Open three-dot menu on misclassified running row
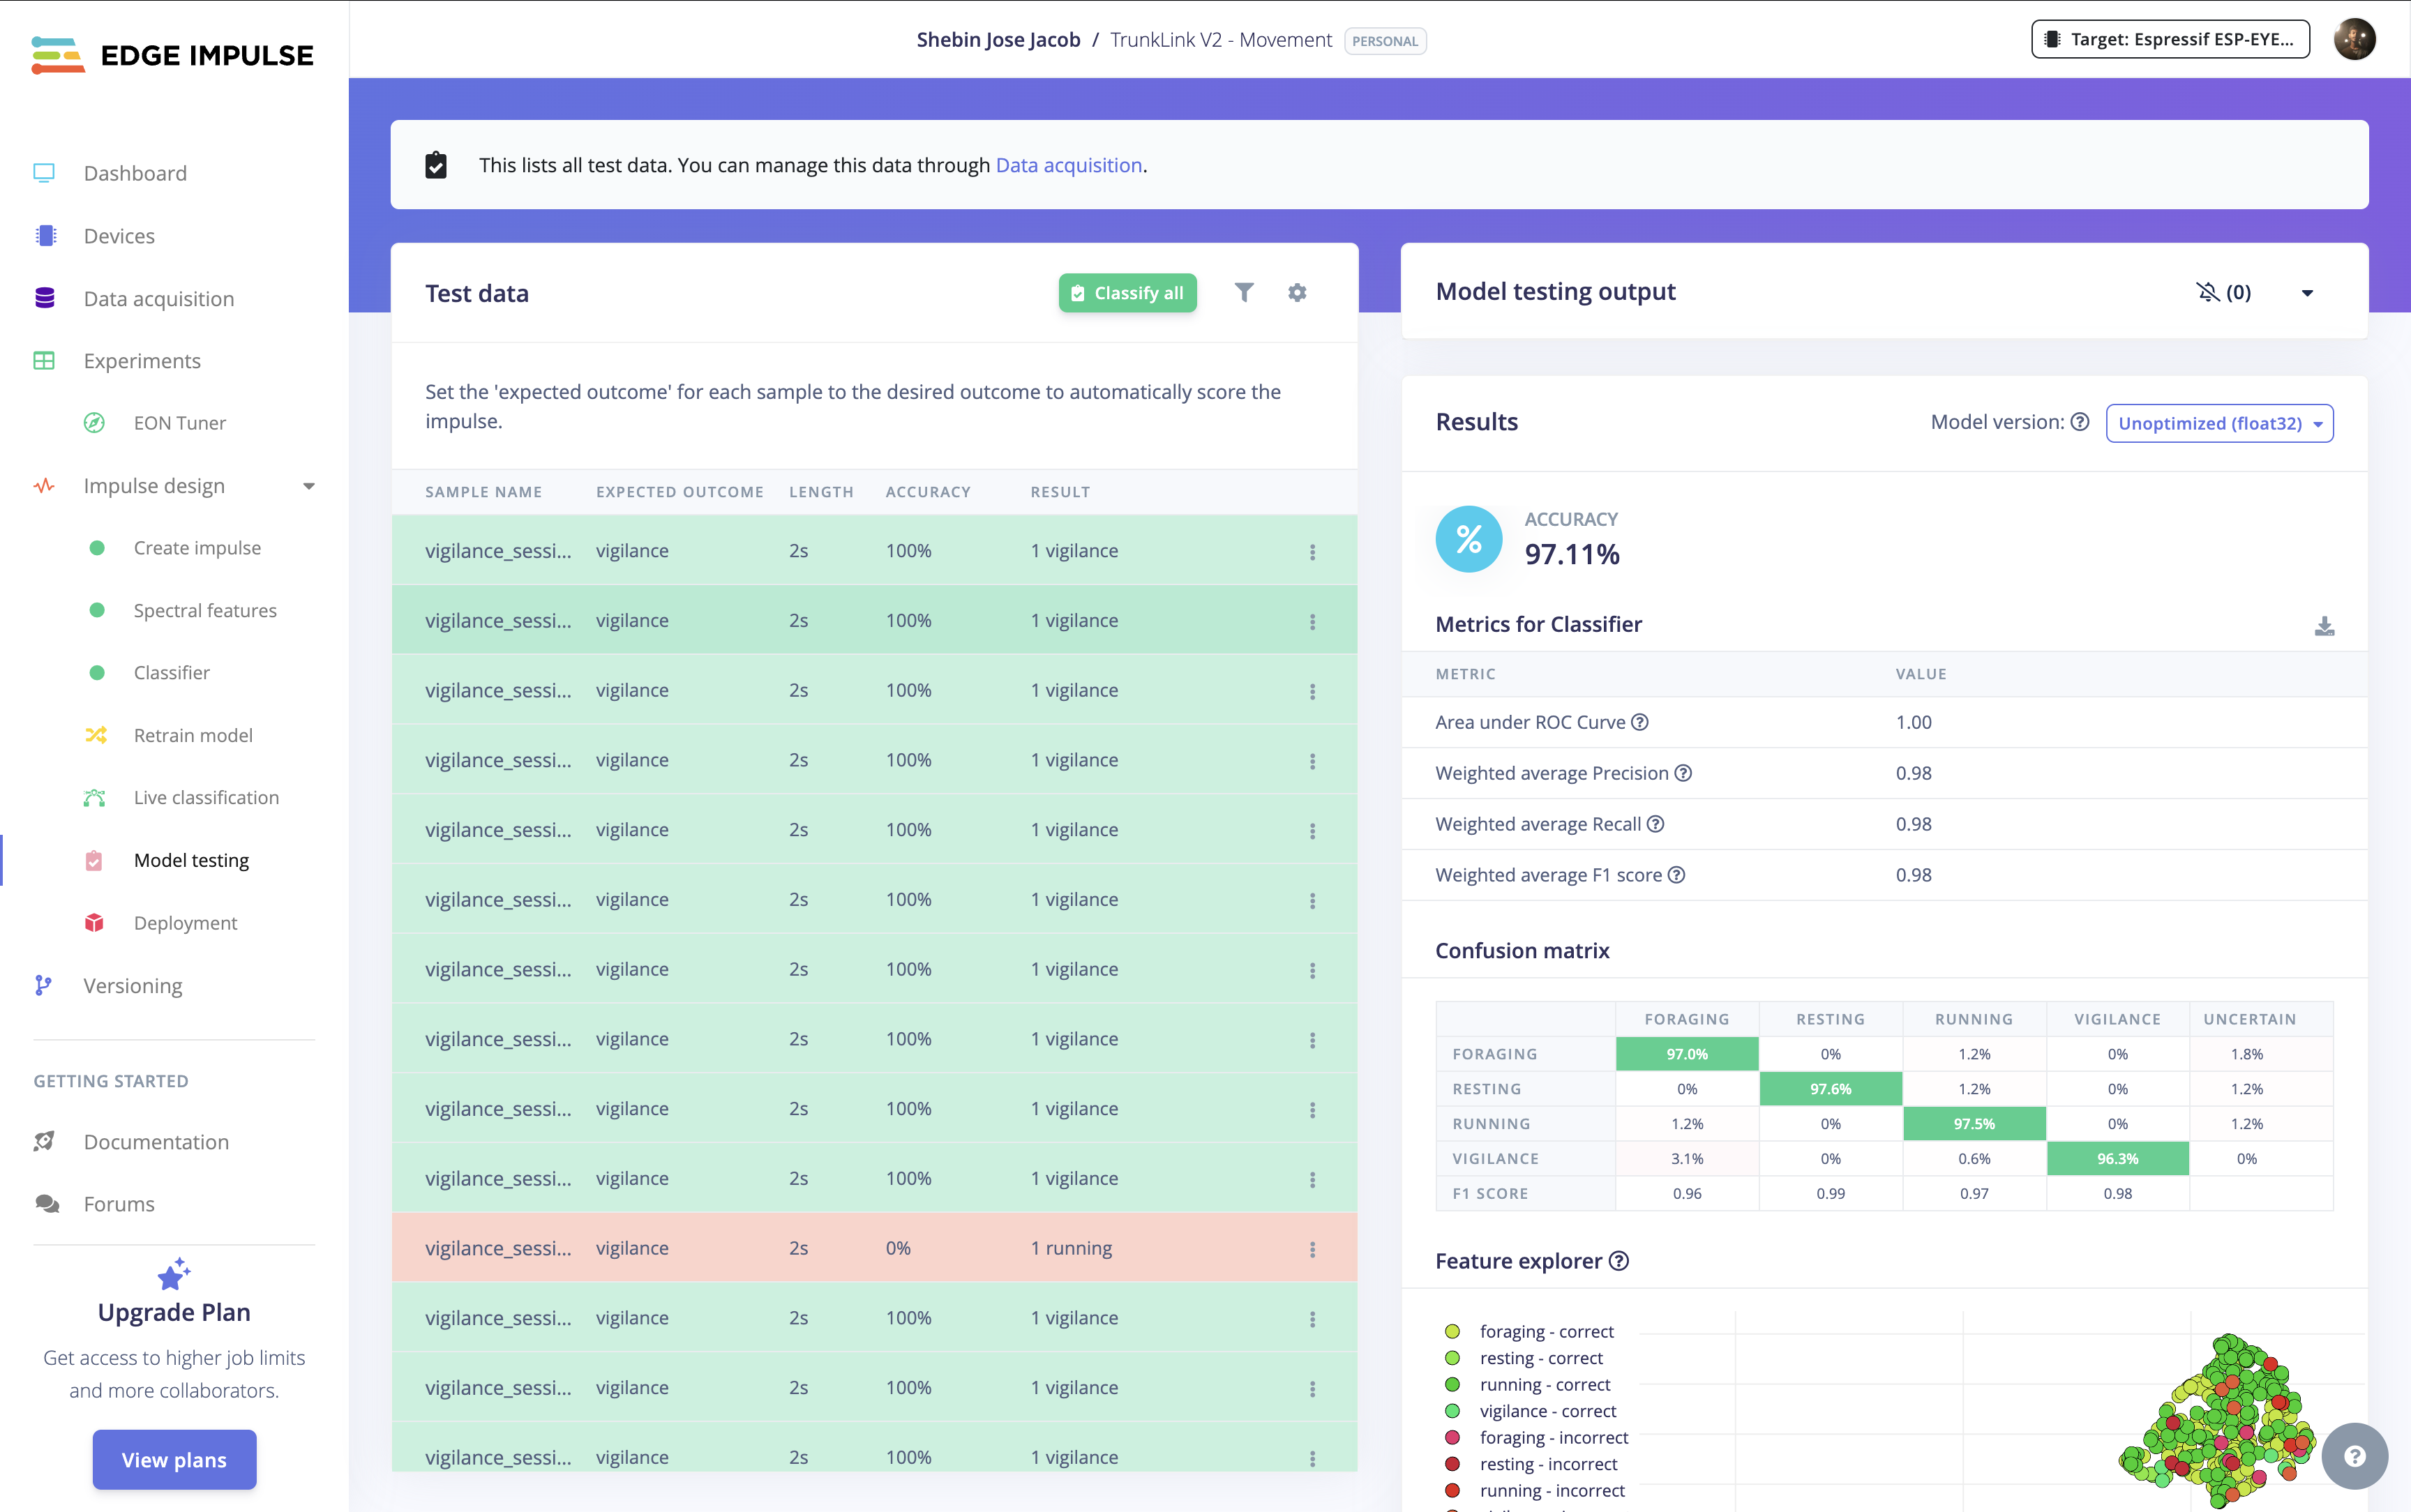The width and height of the screenshot is (2411, 1512). coord(1312,1249)
